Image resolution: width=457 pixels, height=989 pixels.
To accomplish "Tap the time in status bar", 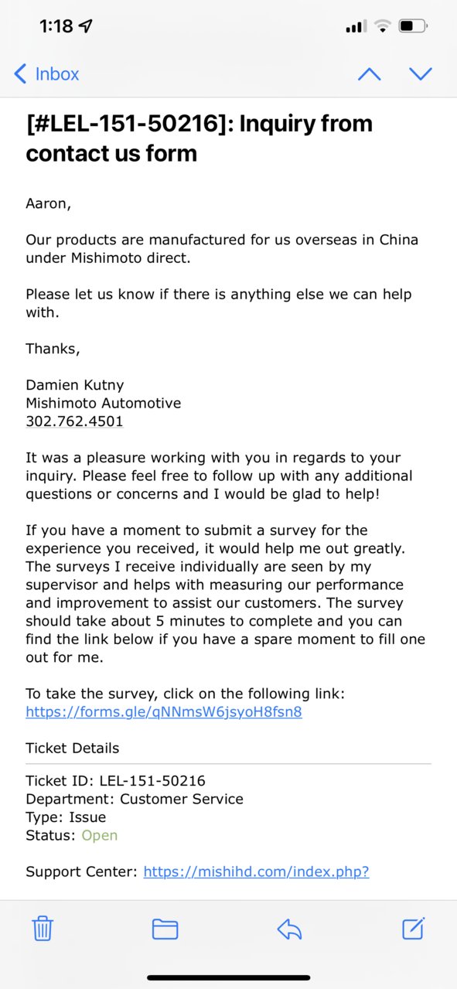I will [x=56, y=26].
